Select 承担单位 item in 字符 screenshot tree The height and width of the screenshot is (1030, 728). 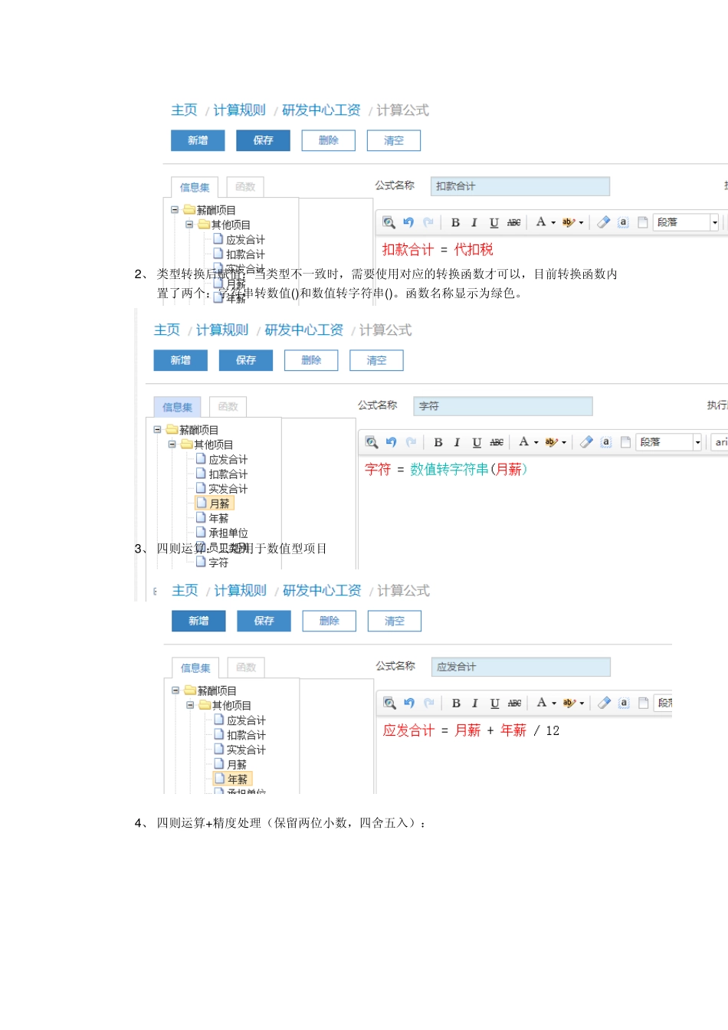click(222, 533)
